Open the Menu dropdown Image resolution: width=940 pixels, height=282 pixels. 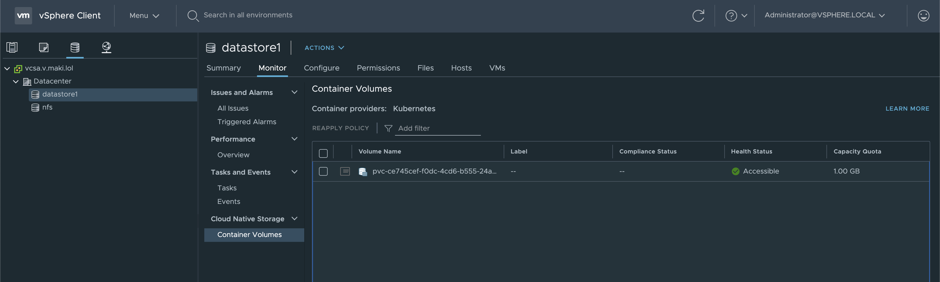pyautogui.click(x=145, y=16)
